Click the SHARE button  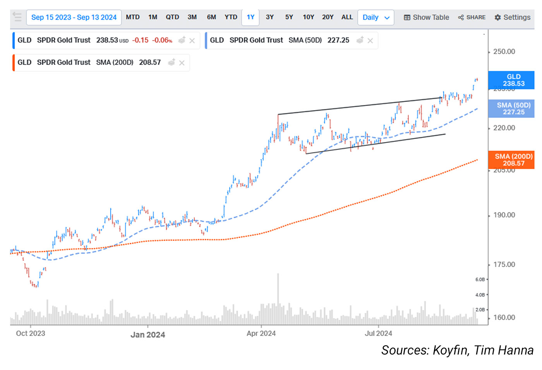pyautogui.click(x=472, y=17)
